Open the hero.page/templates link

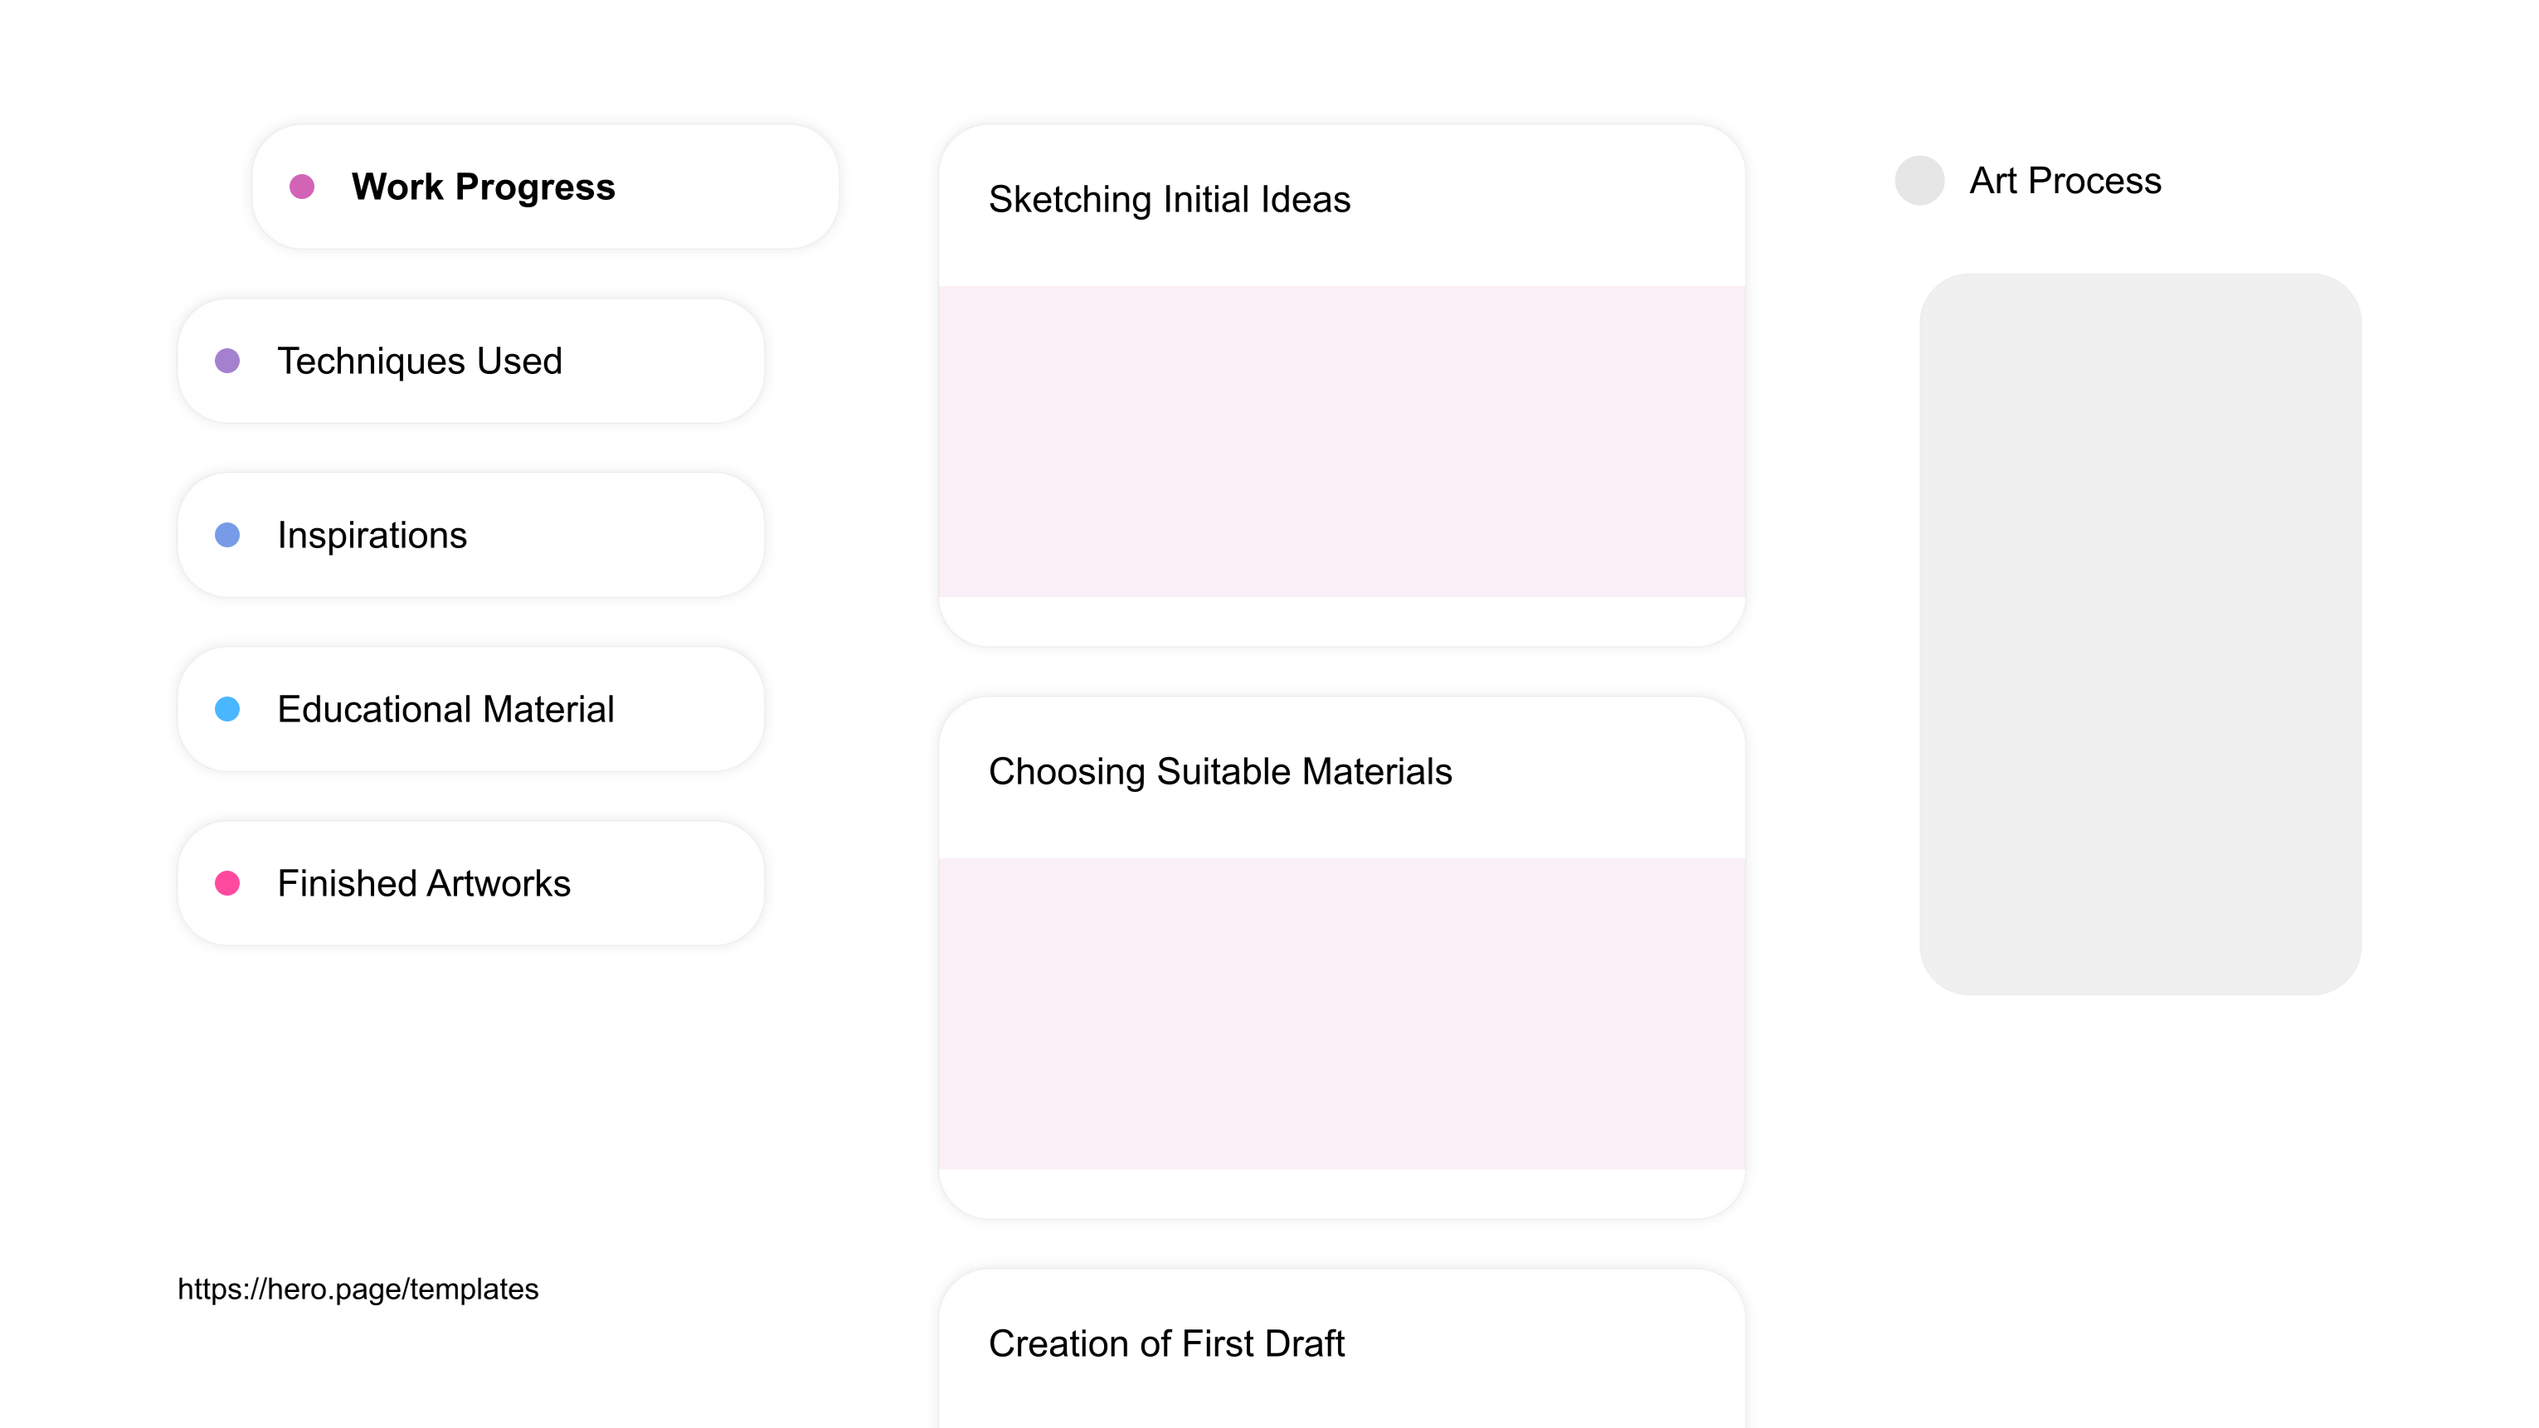tap(358, 1288)
